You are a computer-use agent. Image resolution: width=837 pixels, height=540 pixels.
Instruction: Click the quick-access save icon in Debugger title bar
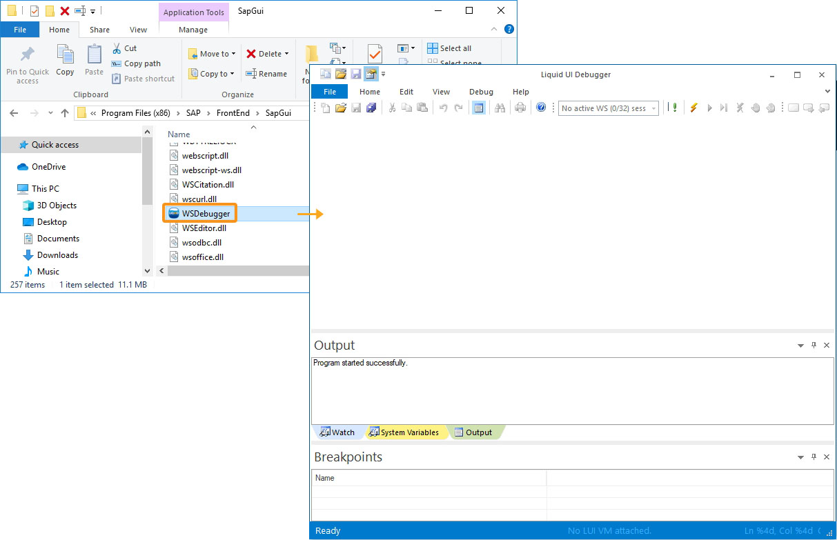[x=356, y=74]
